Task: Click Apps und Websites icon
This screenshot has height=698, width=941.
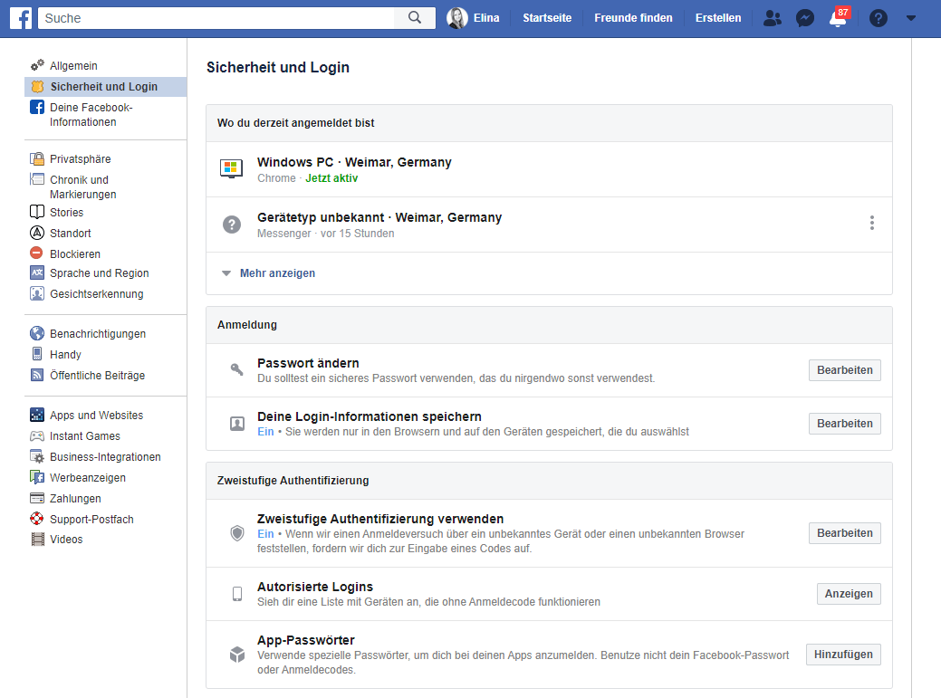Action: click(x=37, y=415)
